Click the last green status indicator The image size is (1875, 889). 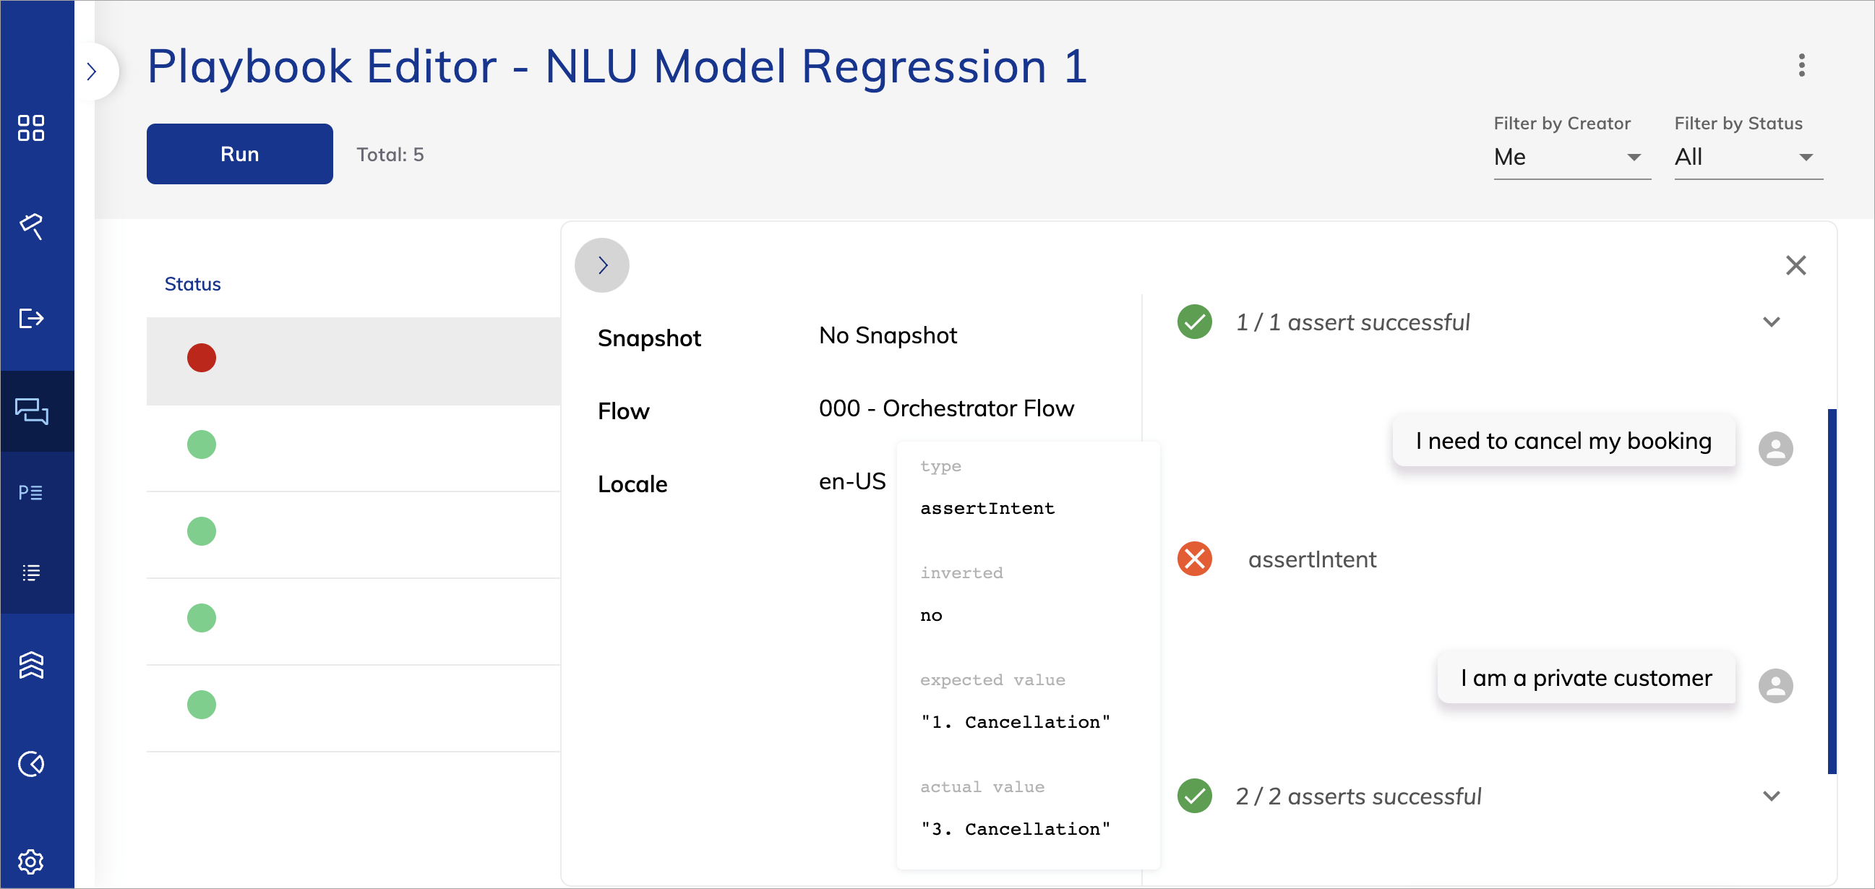point(202,704)
